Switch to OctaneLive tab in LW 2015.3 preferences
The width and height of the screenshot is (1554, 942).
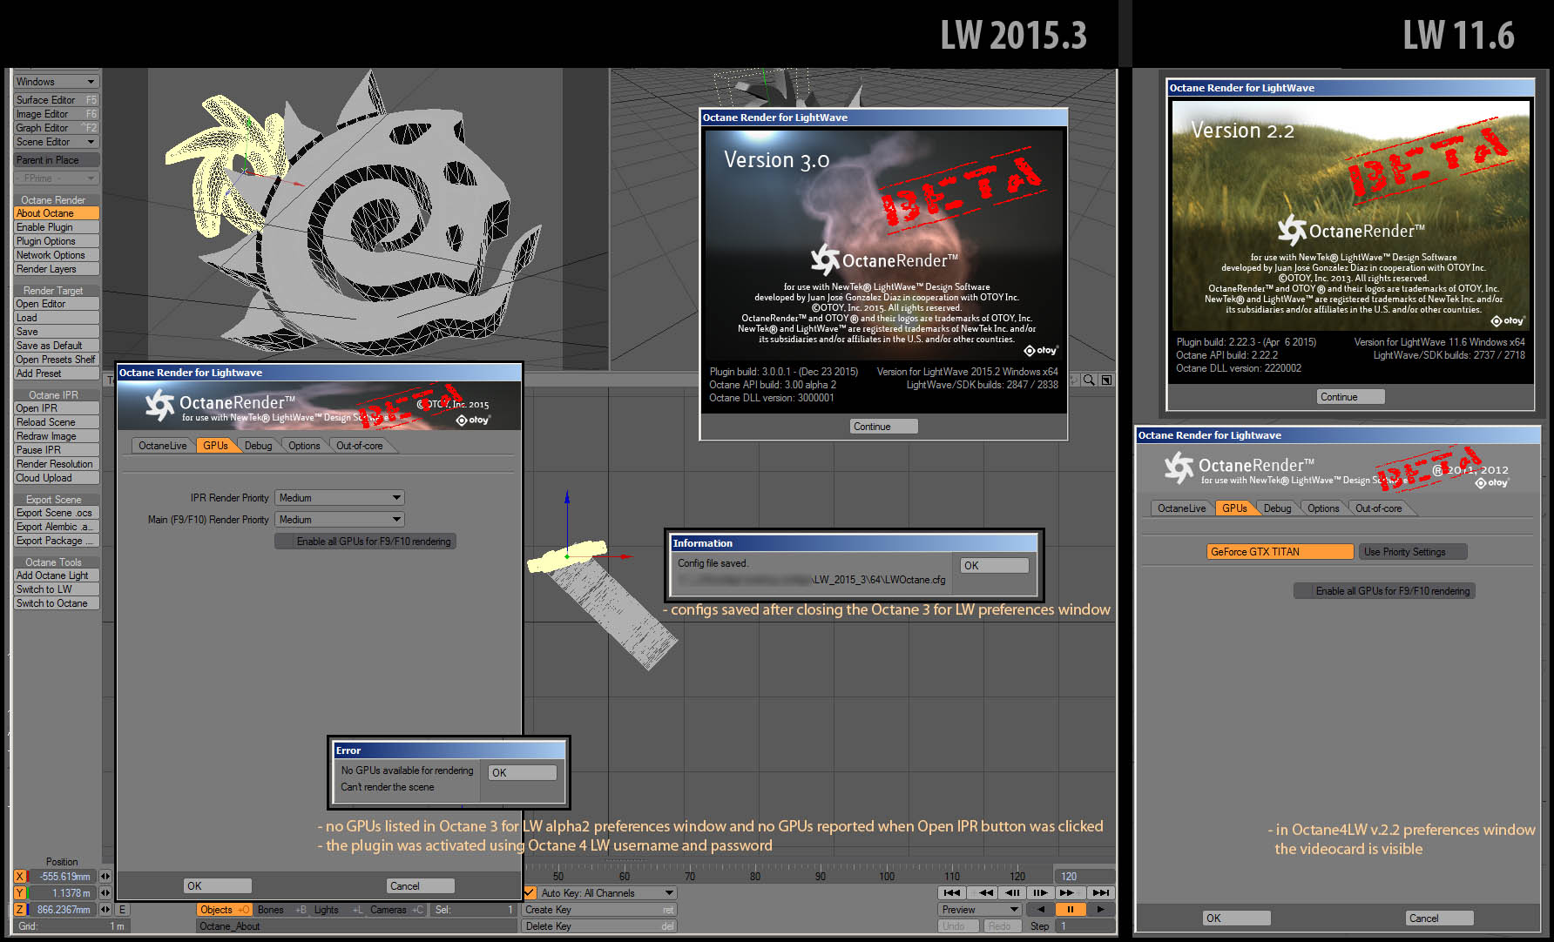tap(163, 446)
